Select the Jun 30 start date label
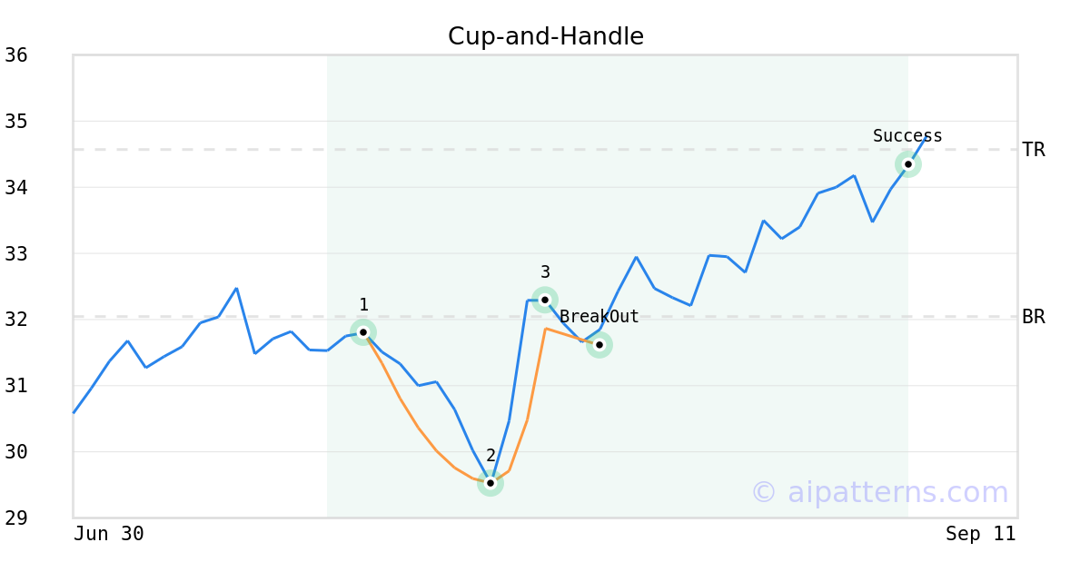Image resolution: width=1090 pixels, height=572 pixels. (x=109, y=534)
